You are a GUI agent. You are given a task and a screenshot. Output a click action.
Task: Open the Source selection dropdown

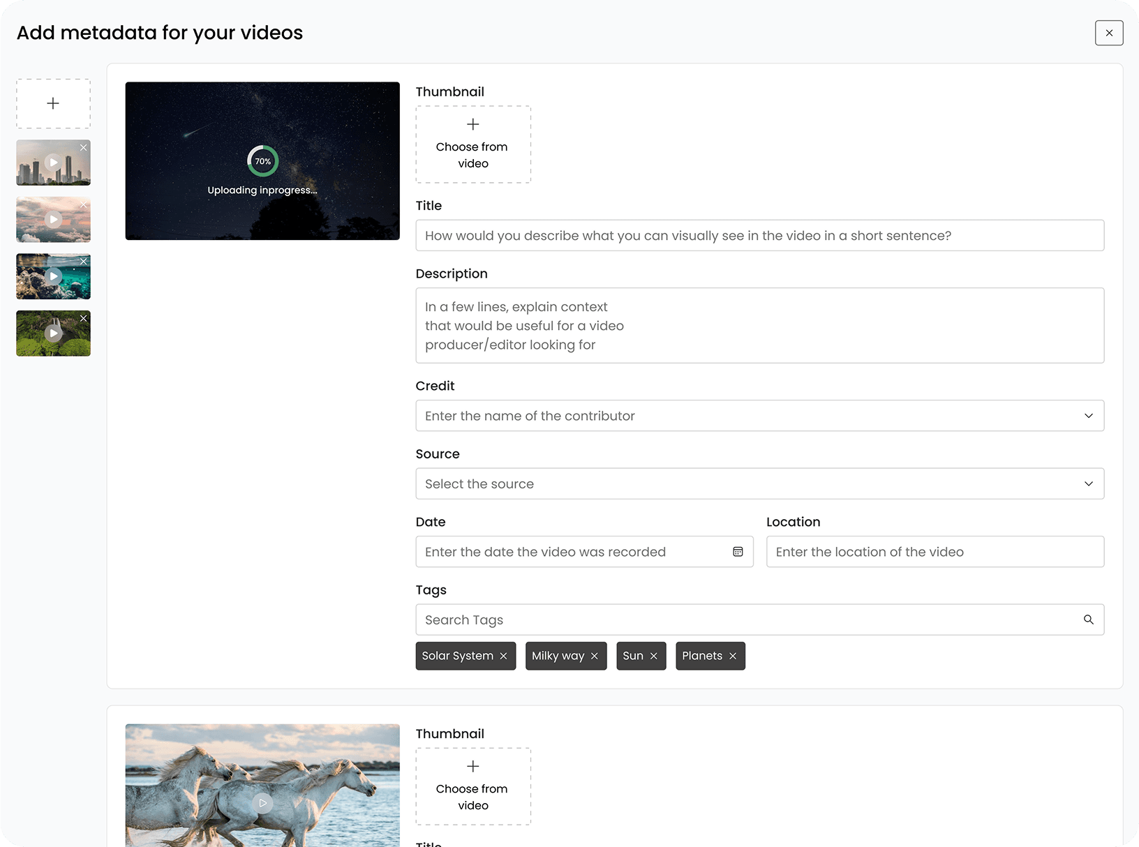click(1088, 484)
